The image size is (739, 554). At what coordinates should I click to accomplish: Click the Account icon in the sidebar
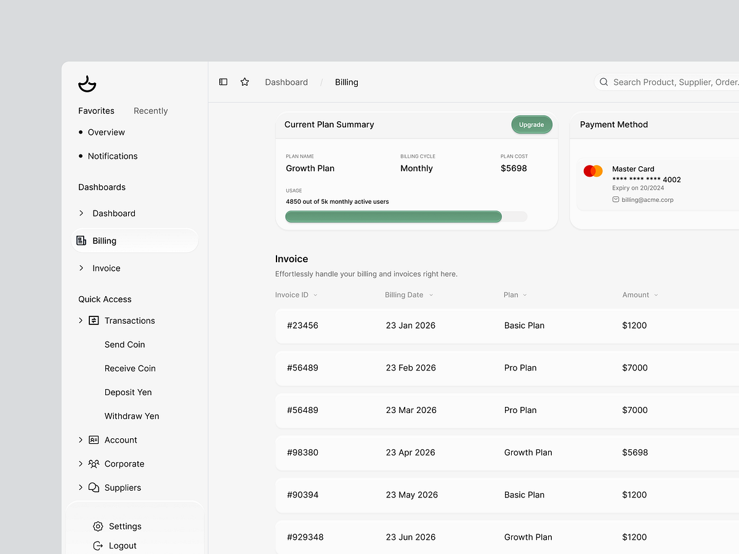(x=92, y=440)
